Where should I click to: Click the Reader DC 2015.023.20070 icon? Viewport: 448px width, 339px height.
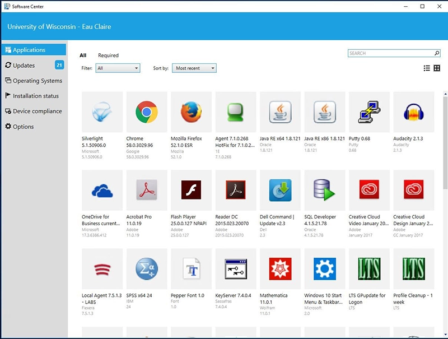point(236,190)
